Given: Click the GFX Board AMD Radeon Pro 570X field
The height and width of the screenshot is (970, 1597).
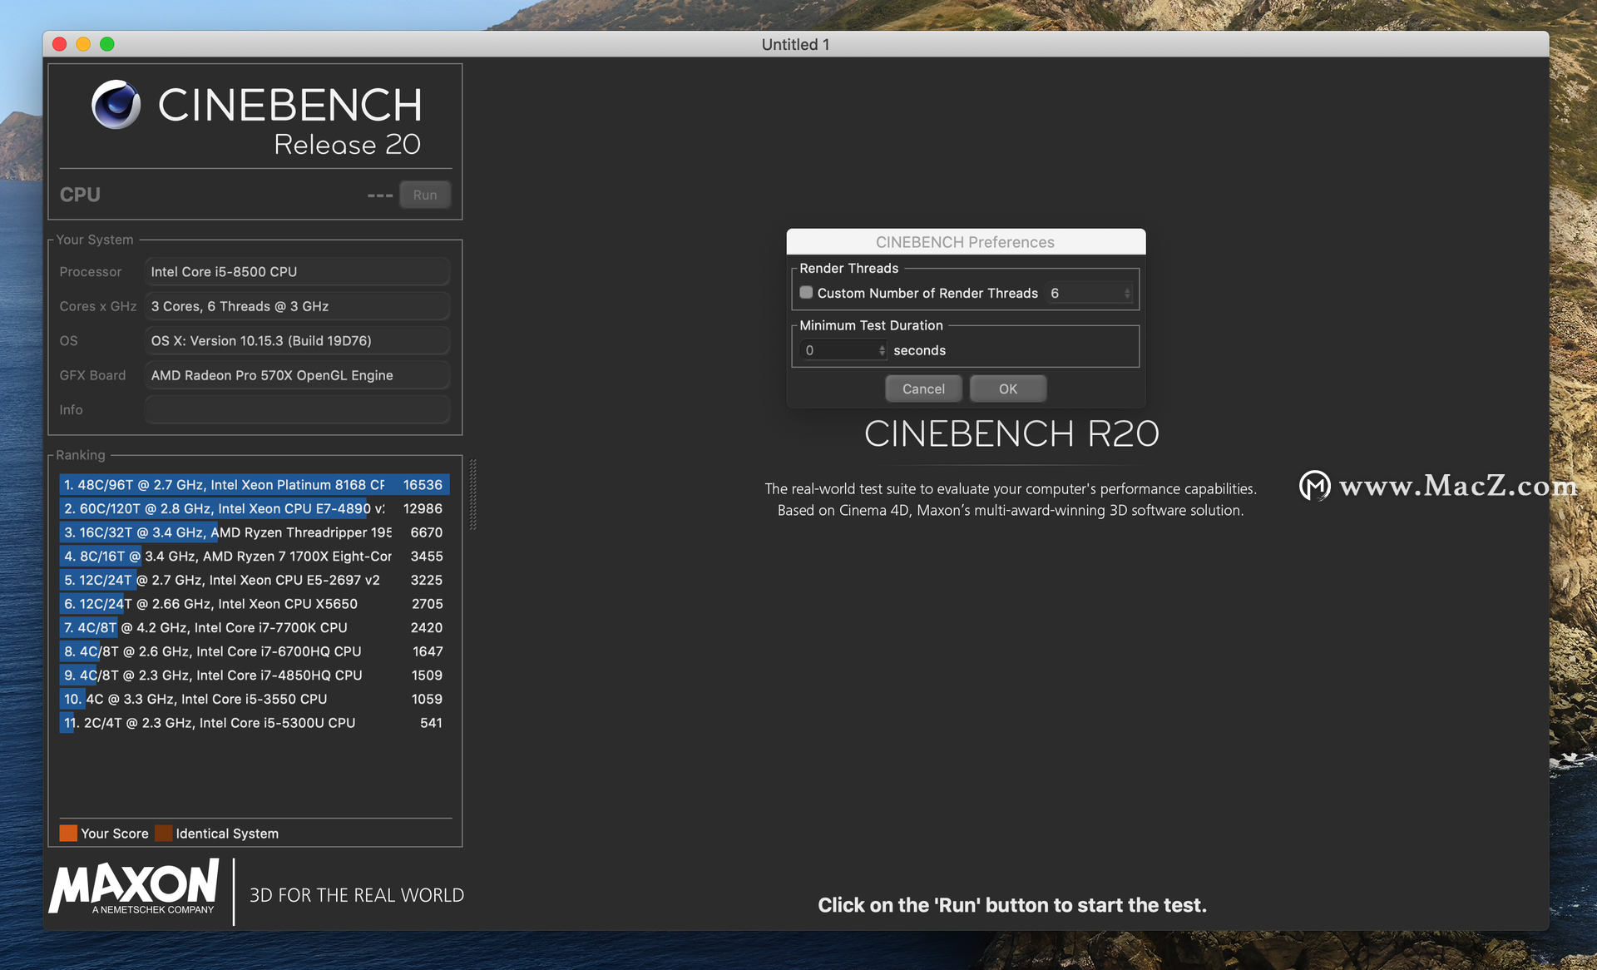Looking at the screenshot, I should [x=298, y=375].
